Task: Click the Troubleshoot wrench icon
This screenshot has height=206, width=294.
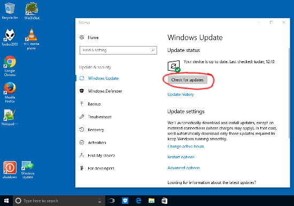Action: (x=82, y=117)
